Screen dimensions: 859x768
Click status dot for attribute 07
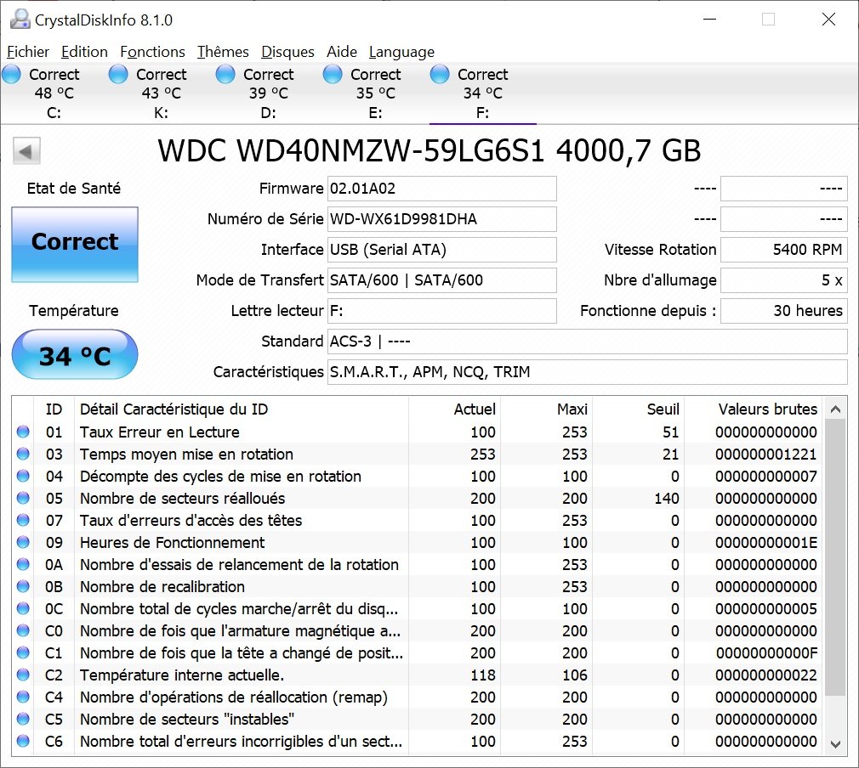click(23, 520)
